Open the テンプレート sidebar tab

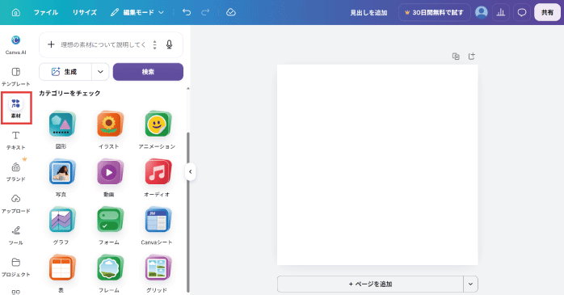coord(16,77)
